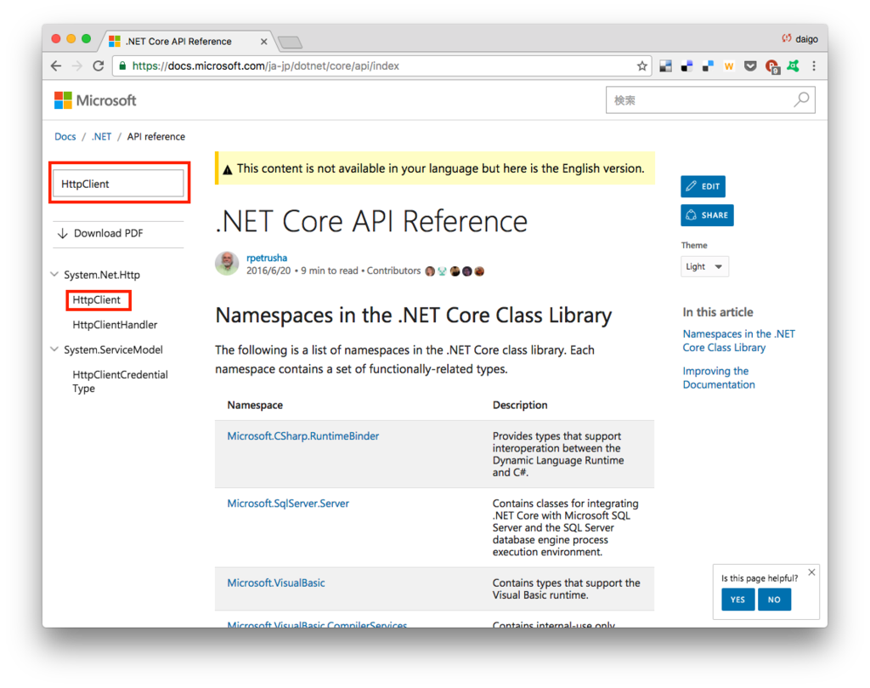Reload the page with the refresh icon

pyautogui.click(x=99, y=66)
